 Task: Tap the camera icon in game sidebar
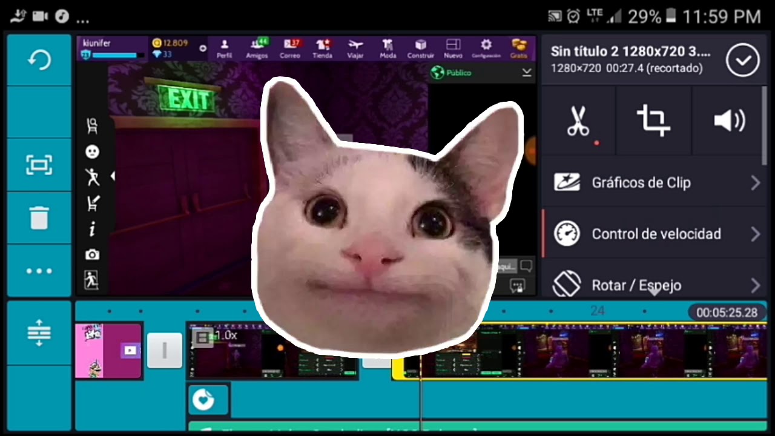[92, 255]
